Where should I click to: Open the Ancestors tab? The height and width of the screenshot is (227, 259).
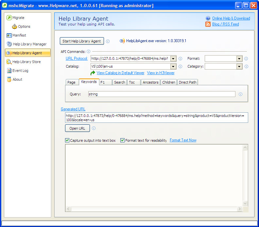[x=150, y=82]
